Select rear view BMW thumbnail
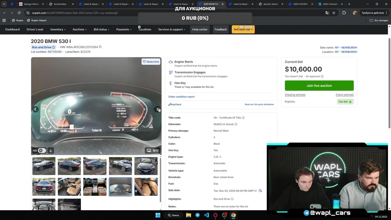Screen dimensions: 391x220 [x=44, y=187]
